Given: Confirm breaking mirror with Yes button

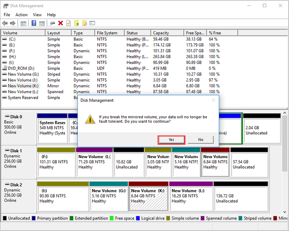Looking at the screenshot, I should click(x=171, y=140).
